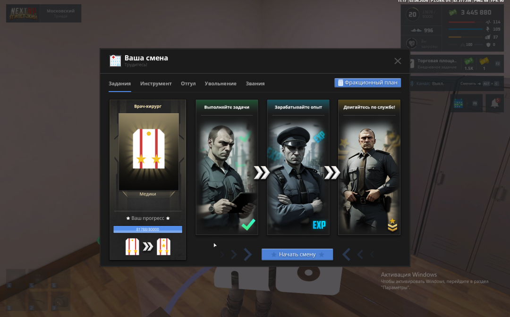Click the Московский server label
This screenshot has height=317, width=510.
pyautogui.click(x=60, y=11)
